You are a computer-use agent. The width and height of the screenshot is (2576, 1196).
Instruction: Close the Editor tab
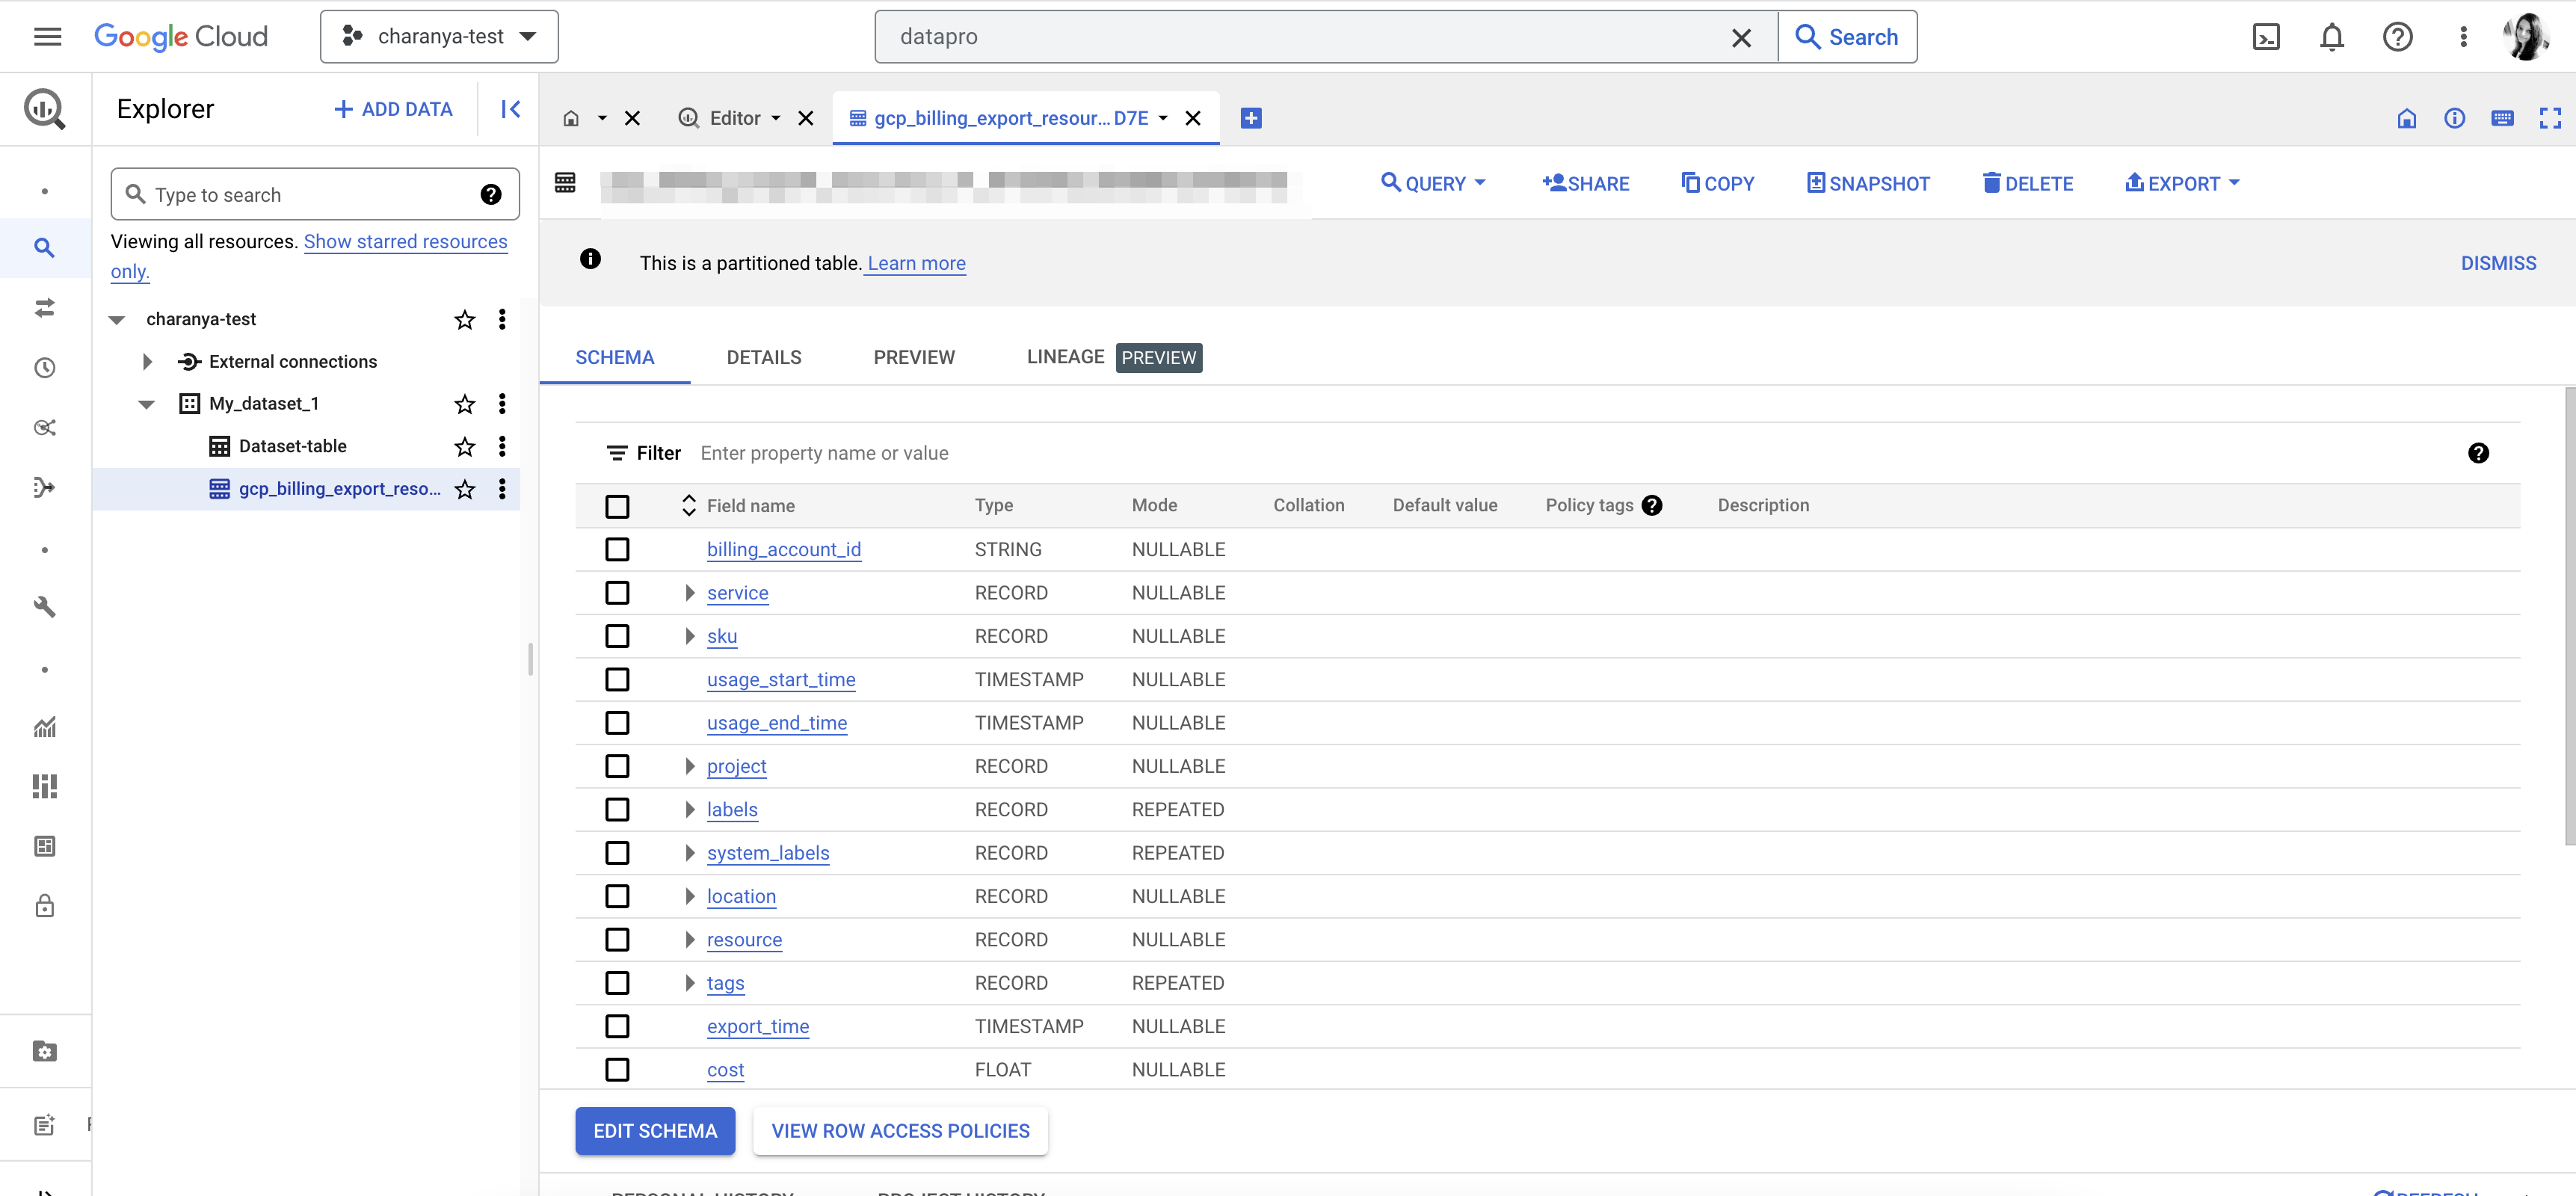tap(805, 118)
